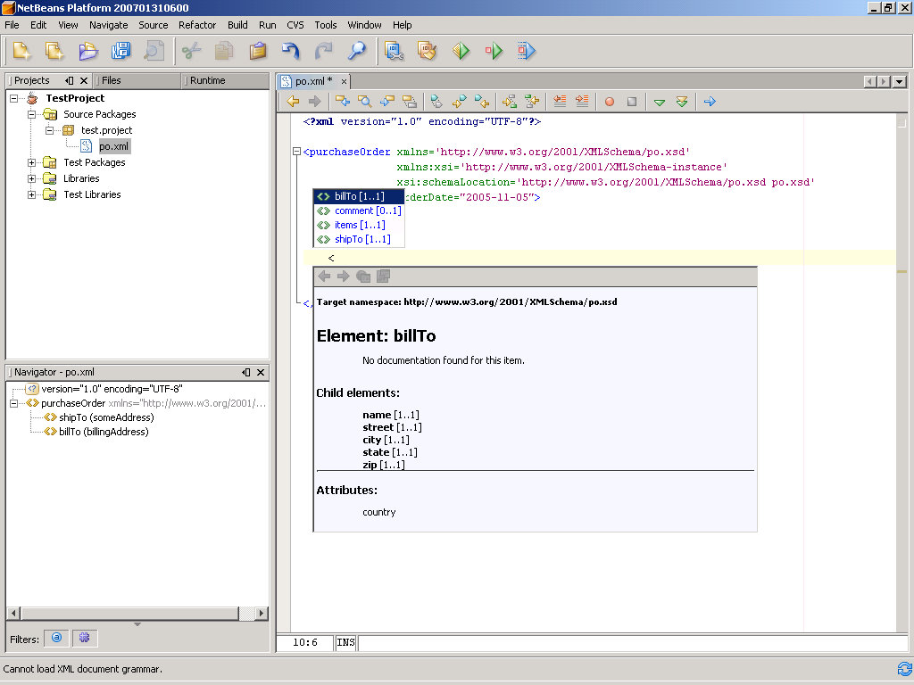
Task: Select shipTo [1..1] from the completion popup
Action: tap(361, 239)
